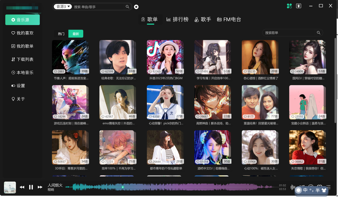338x197 pixels.
Task: Open the 高燃神曲 playlist cover
Action: (x=213, y=102)
